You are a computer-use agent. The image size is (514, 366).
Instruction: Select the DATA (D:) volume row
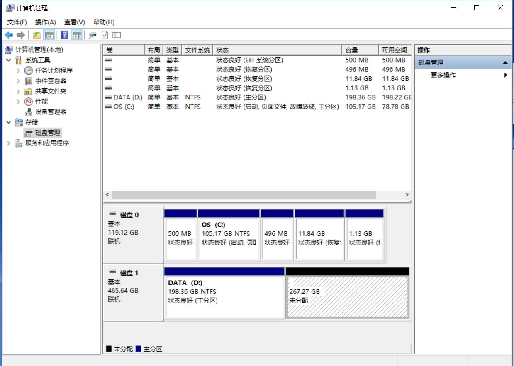[257, 97]
